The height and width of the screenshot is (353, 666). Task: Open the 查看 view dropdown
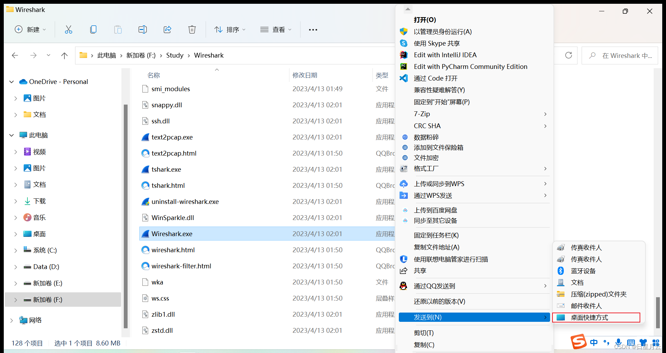click(x=276, y=29)
